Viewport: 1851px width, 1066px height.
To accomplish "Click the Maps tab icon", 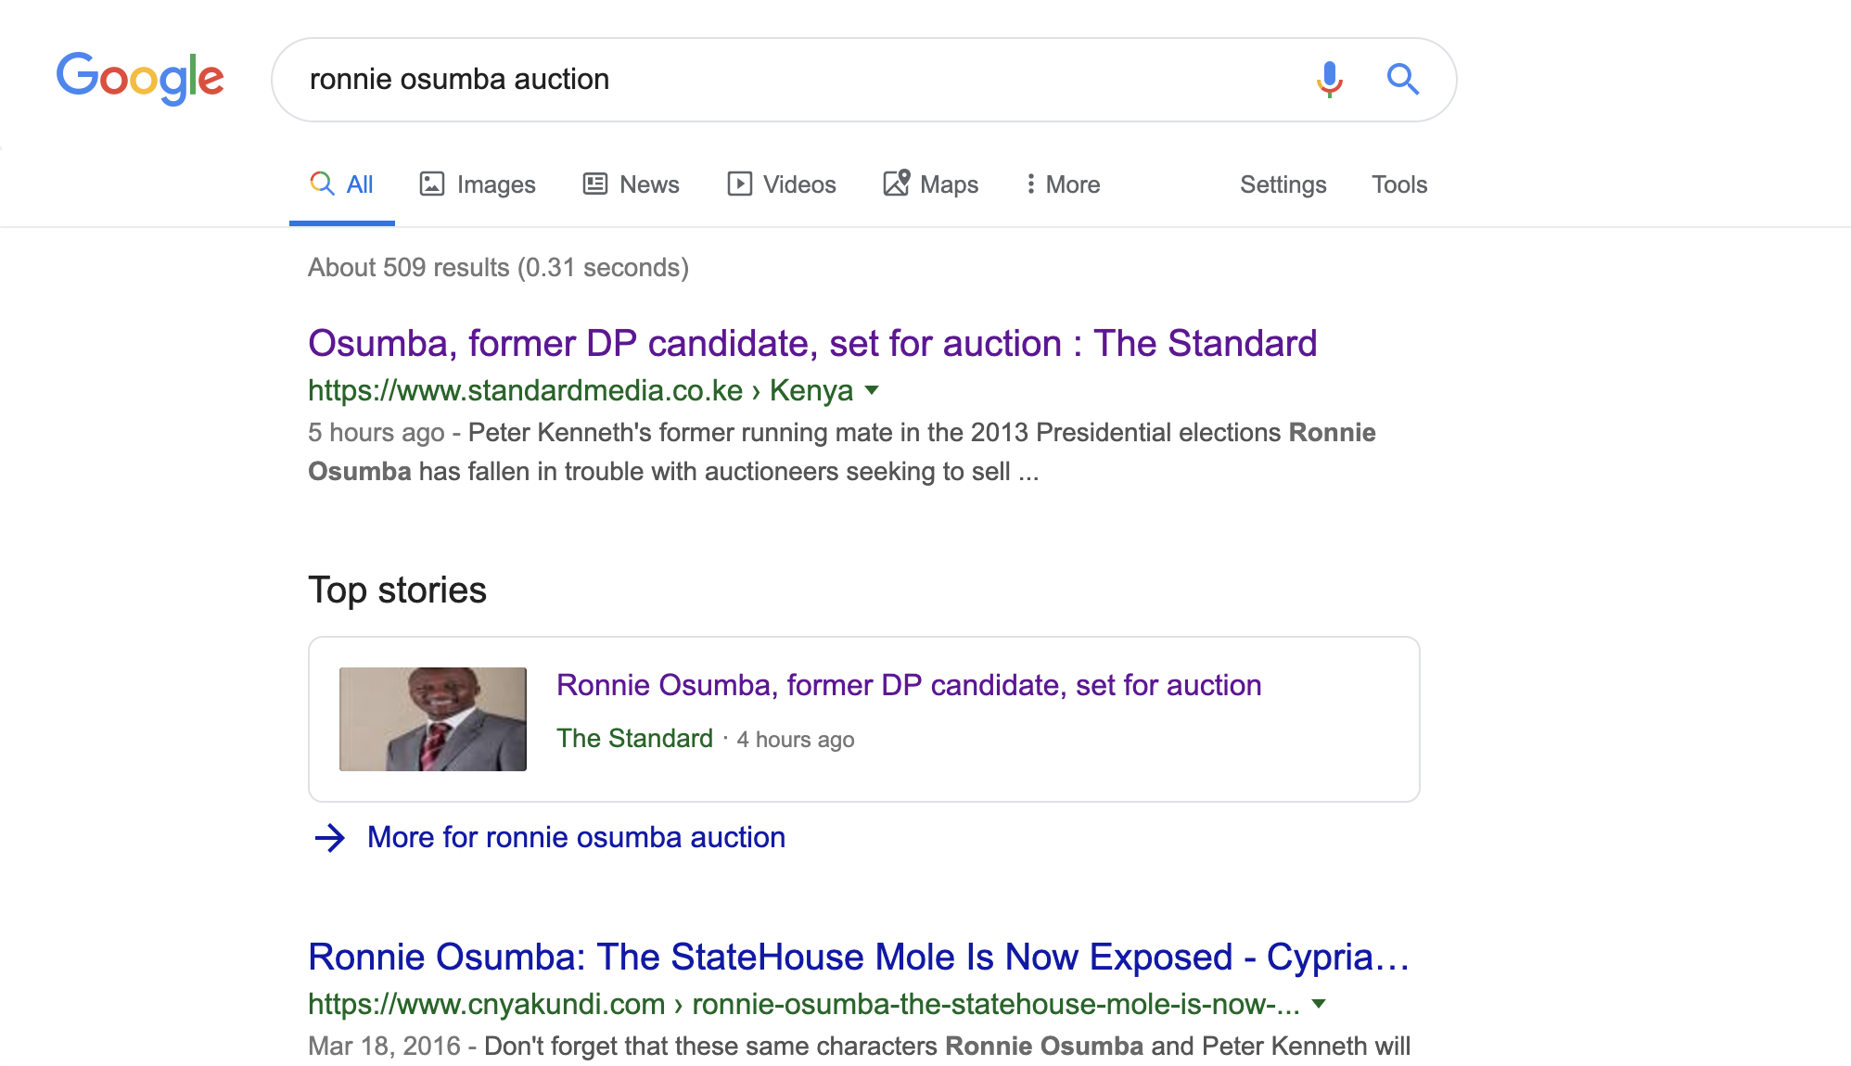I will tap(896, 183).
